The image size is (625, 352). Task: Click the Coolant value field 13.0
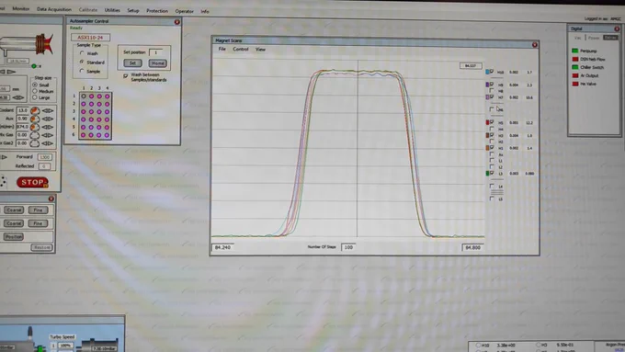(22, 110)
